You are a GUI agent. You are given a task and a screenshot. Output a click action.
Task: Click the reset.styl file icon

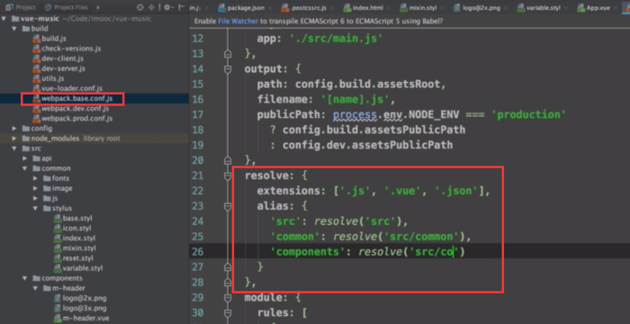[x=58, y=258]
